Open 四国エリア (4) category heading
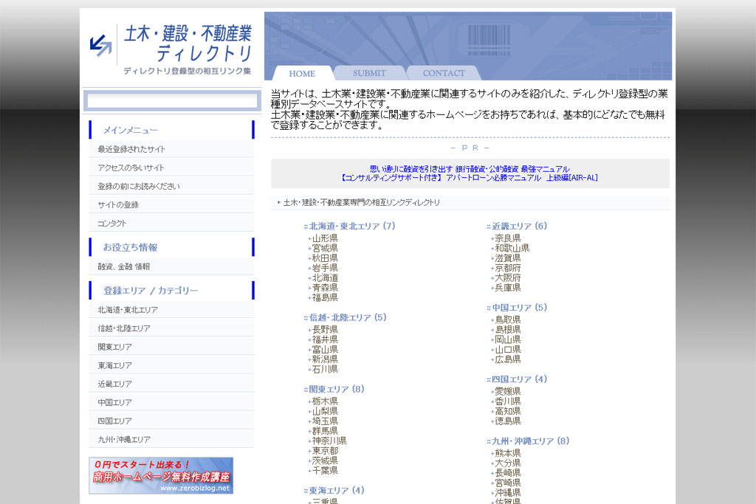Screen dimensions: 756x504 [519, 379]
